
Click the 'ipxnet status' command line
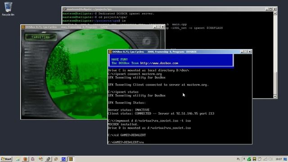pos(123,92)
